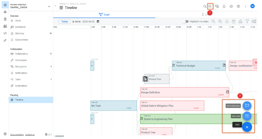Image resolution: width=262 pixels, height=139 pixels.
Task: Zoom out the timeline graph
Action: (x=213, y=21)
